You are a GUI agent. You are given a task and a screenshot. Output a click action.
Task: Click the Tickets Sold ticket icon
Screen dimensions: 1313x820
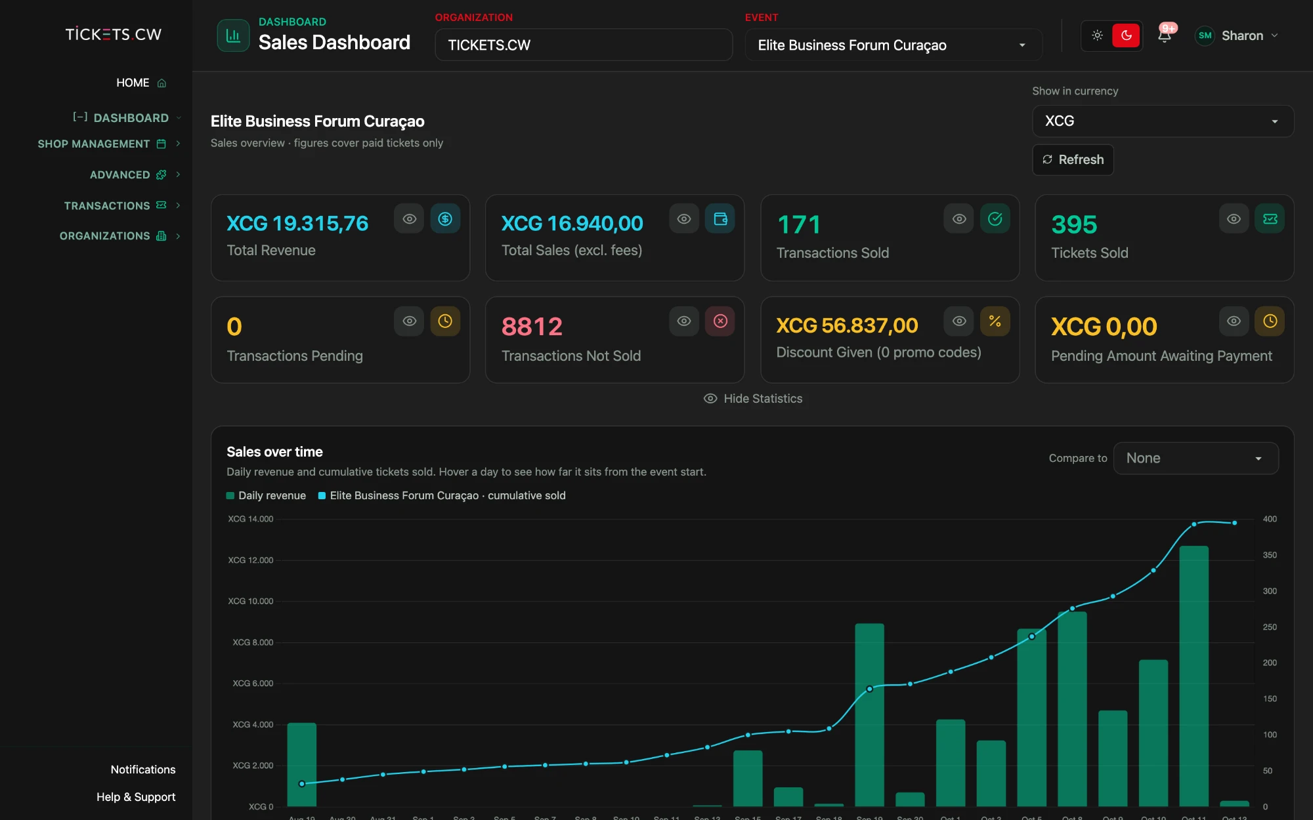[1270, 219]
